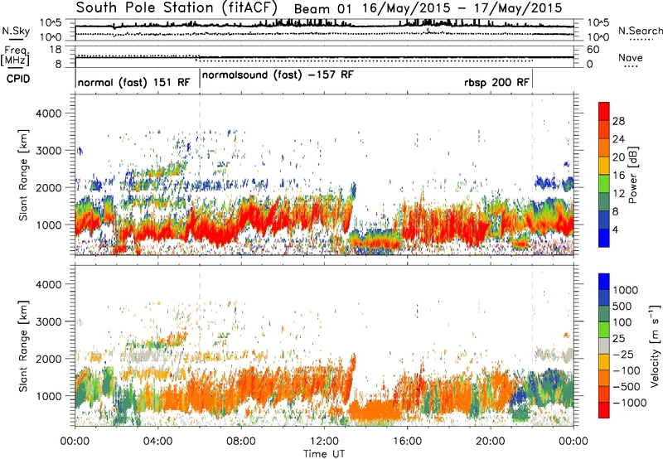663x459 pixels.
Task: Click the dashed CPID change line near 22:00
Action: (532, 175)
